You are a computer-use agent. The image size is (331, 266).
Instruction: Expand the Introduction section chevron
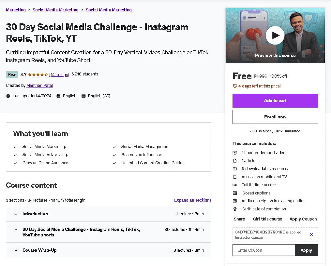(16, 214)
